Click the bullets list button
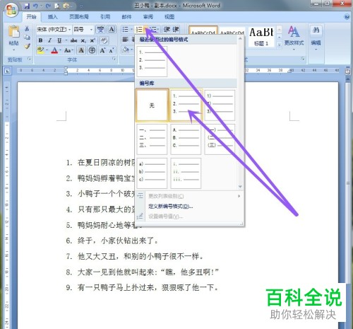 (x=125, y=29)
